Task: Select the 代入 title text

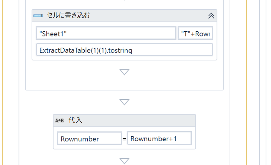Action: [x=75, y=120]
